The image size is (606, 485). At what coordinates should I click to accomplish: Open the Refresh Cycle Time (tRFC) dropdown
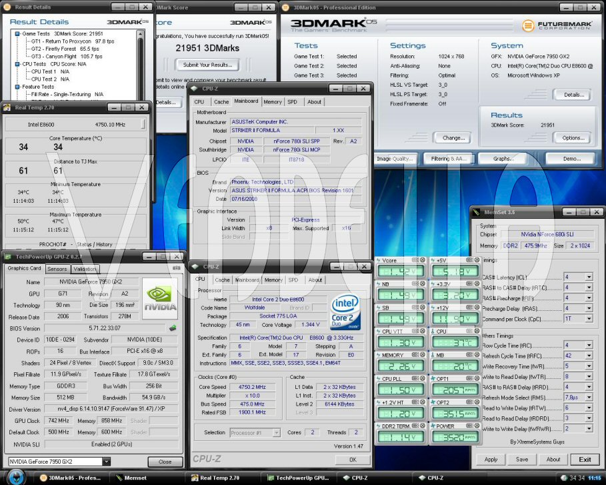click(589, 356)
